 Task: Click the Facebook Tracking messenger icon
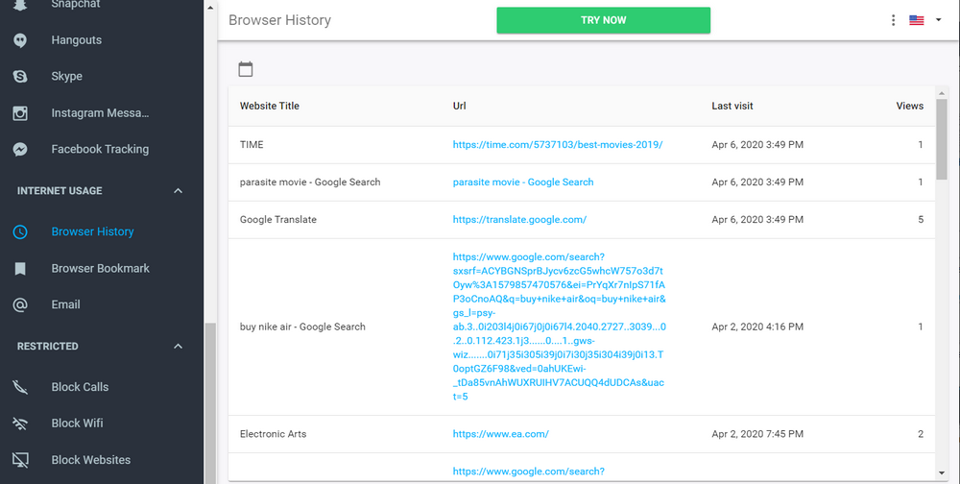[x=20, y=150]
